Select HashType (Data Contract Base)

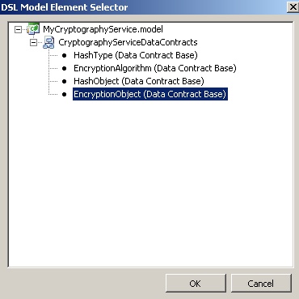[136, 55]
